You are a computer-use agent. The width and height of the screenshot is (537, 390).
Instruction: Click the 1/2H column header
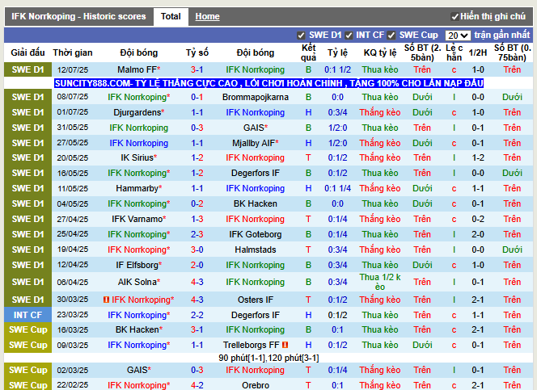478,52
